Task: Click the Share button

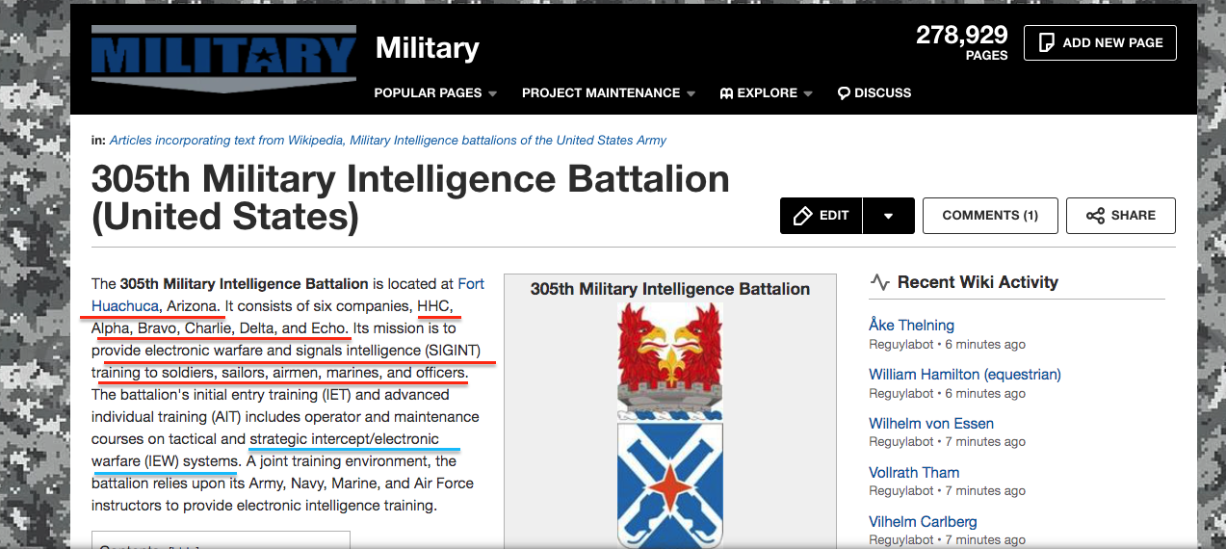Action: click(1121, 216)
